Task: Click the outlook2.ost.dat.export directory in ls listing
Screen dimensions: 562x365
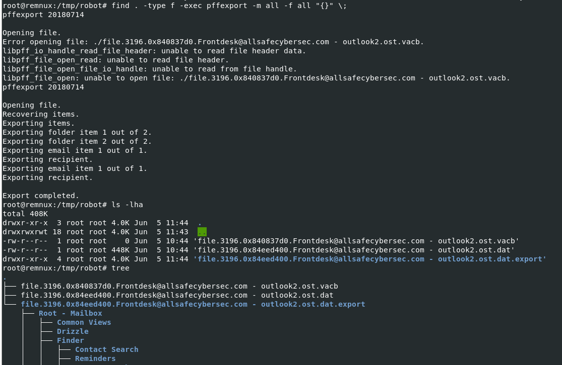Action: [x=370, y=259]
